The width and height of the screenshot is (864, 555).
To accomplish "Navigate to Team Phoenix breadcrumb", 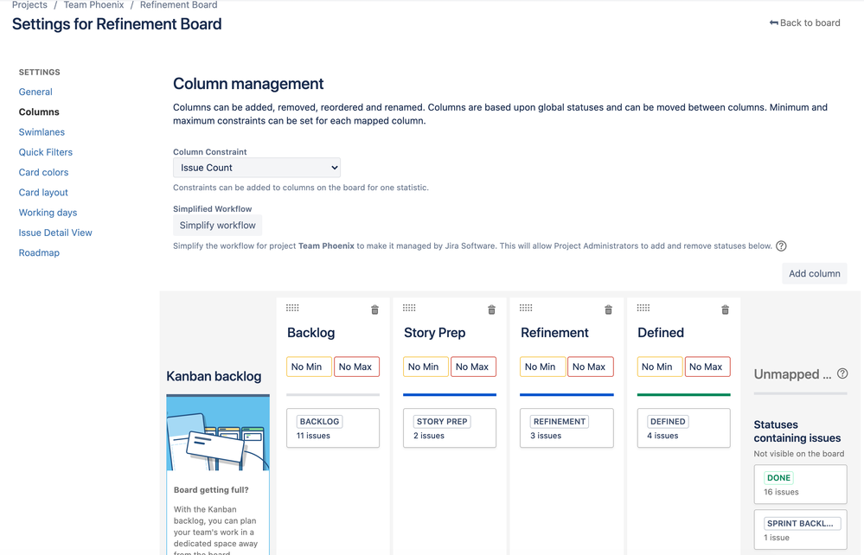I will [93, 5].
